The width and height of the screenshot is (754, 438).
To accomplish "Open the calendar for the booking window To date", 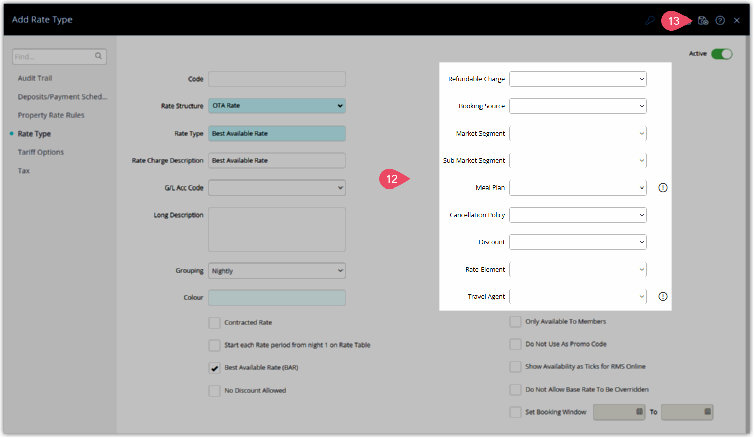I will 707,412.
